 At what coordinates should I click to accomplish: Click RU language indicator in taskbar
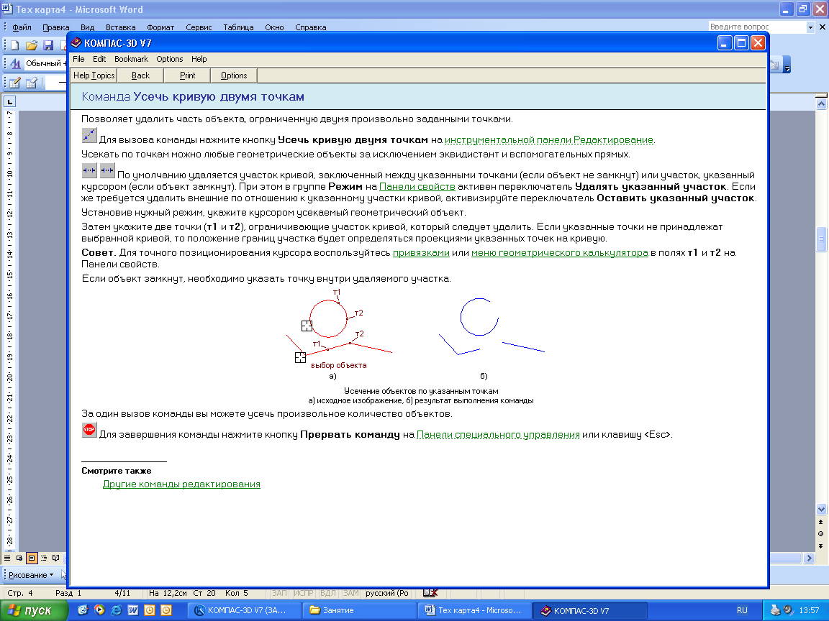click(743, 610)
